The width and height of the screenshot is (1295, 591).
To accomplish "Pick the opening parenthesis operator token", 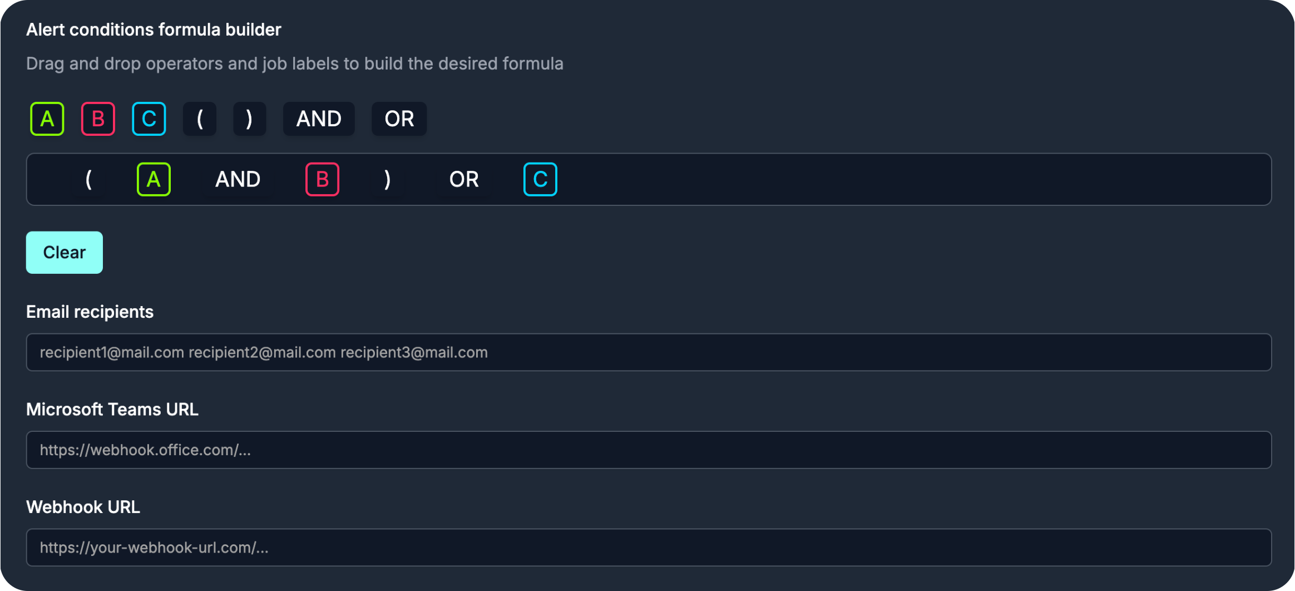I will coord(199,119).
